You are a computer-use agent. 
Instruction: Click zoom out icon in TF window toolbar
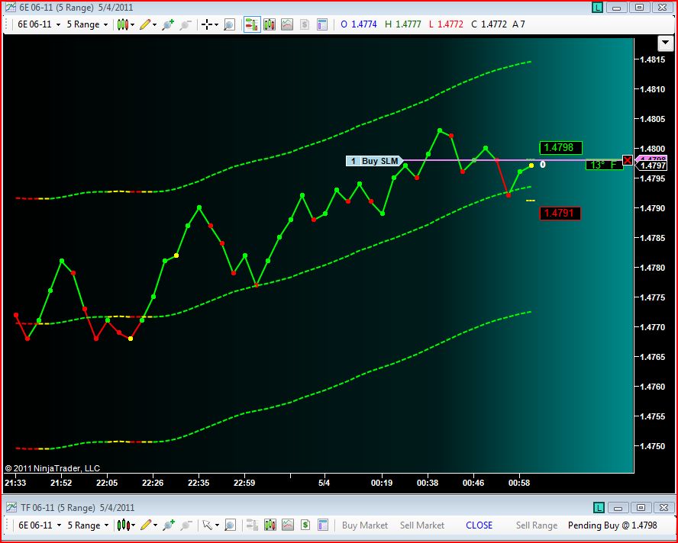point(186,525)
